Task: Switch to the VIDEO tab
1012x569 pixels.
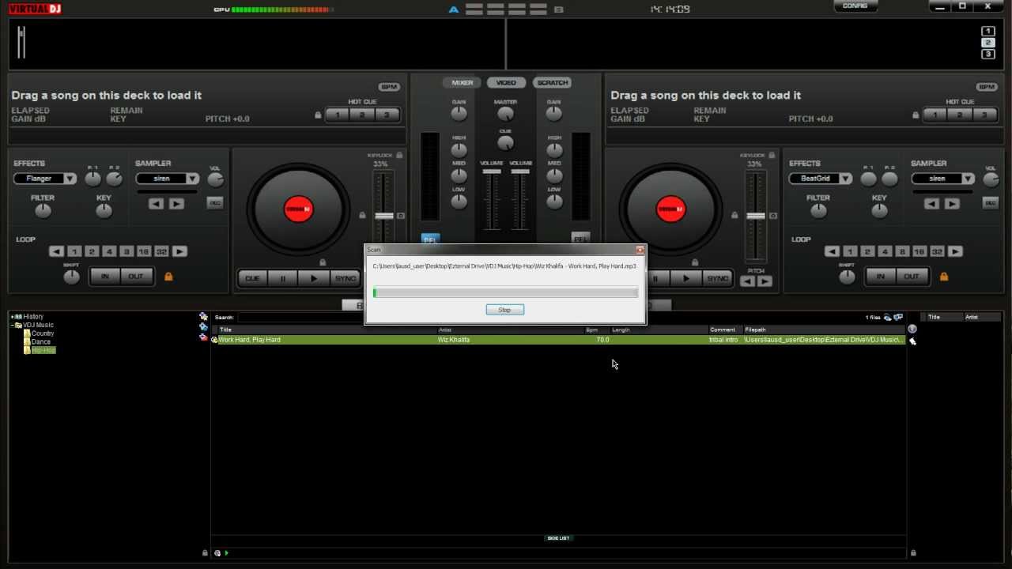Action: pyautogui.click(x=506, y=82)
